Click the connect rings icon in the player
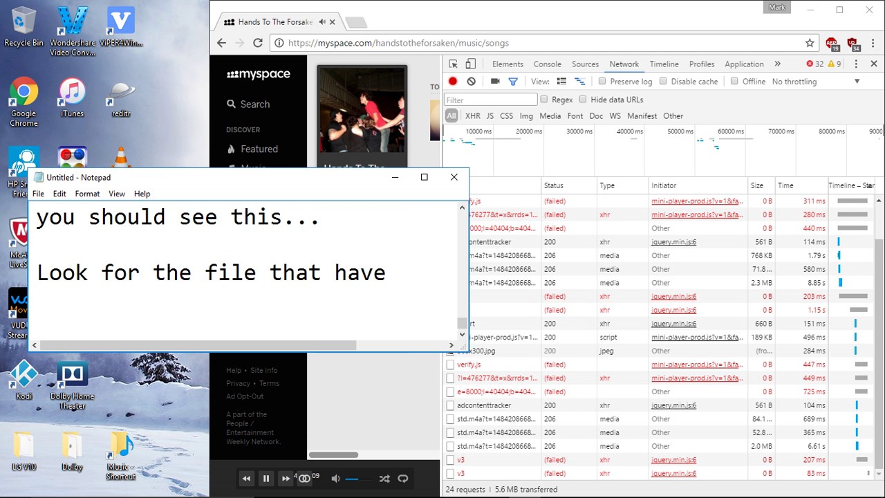This screenshot has height=498, width=885. pyautogui.click(x=304, y=479)
